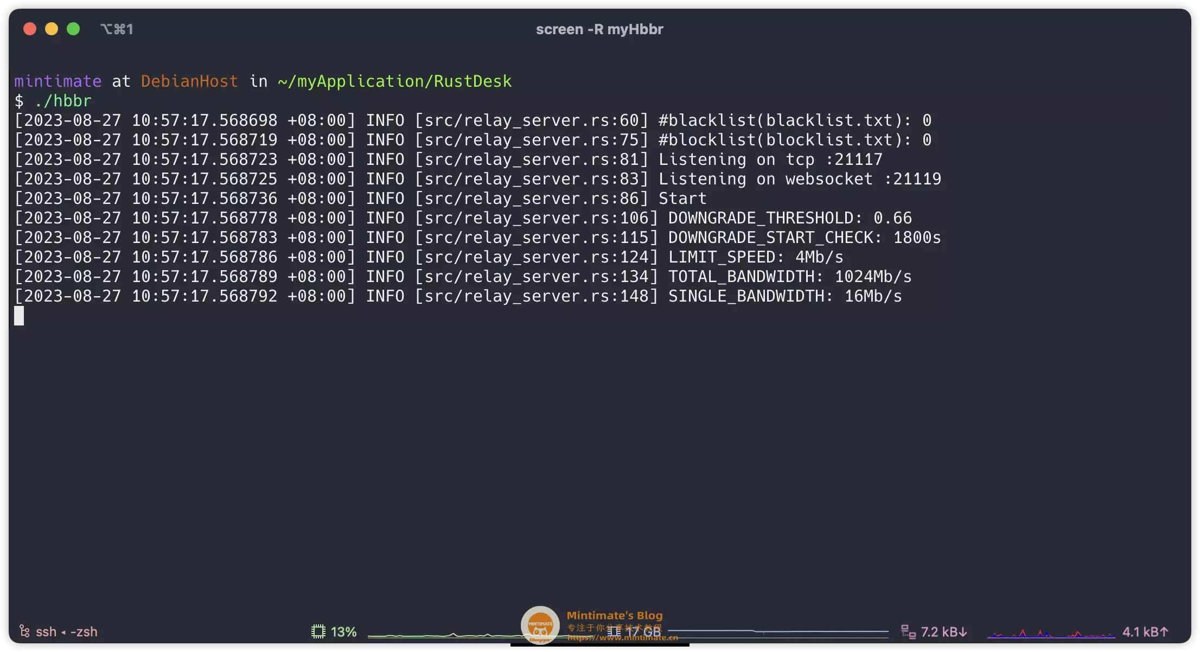Click the 'DOWNGRADE_THRESHOLD: 0.66' log message
The width and height of the screenshot is (1200, 652).
click(x=790, y=218)
